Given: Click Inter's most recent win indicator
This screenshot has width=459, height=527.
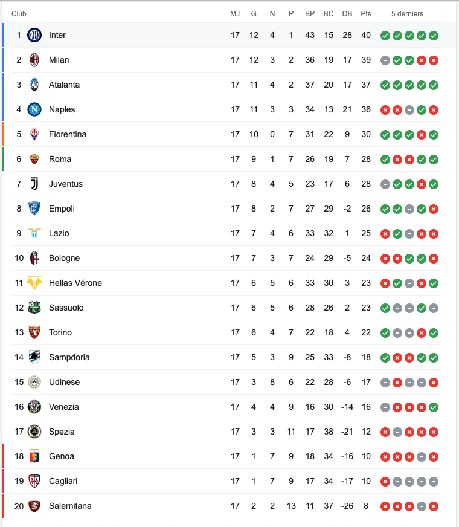Looking at the screenshot, I should pos(434,36).
